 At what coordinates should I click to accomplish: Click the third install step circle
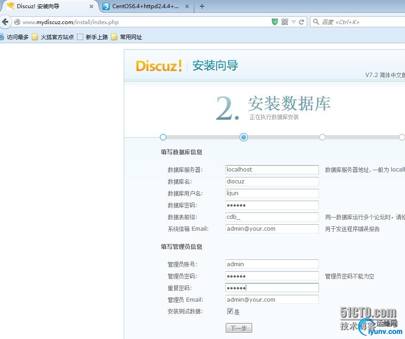click(322, 137)
